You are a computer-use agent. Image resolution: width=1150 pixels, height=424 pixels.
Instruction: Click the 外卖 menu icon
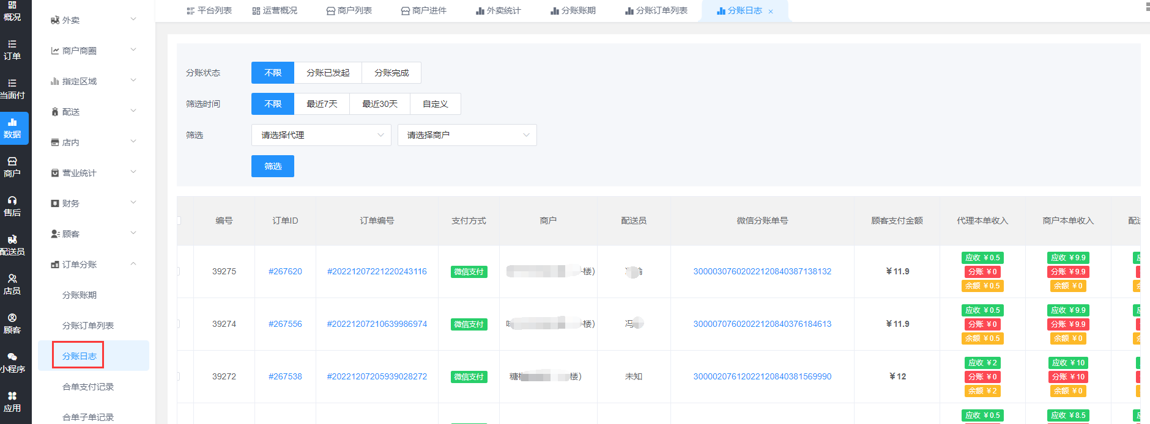tap(55, 20)
